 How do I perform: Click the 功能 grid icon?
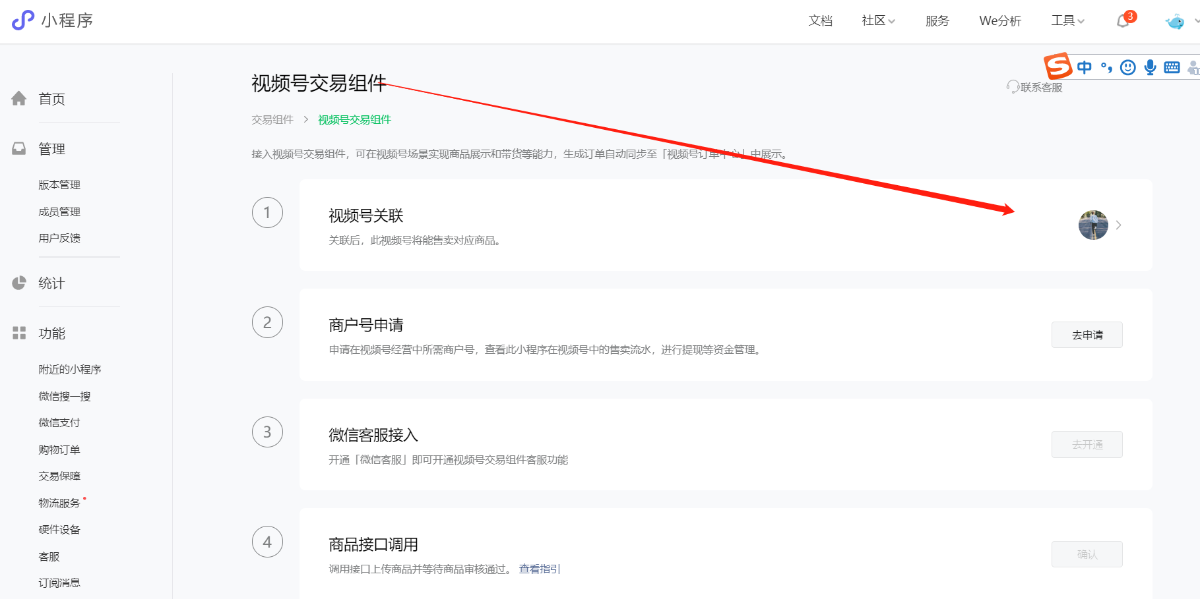(x=19, y=333)
